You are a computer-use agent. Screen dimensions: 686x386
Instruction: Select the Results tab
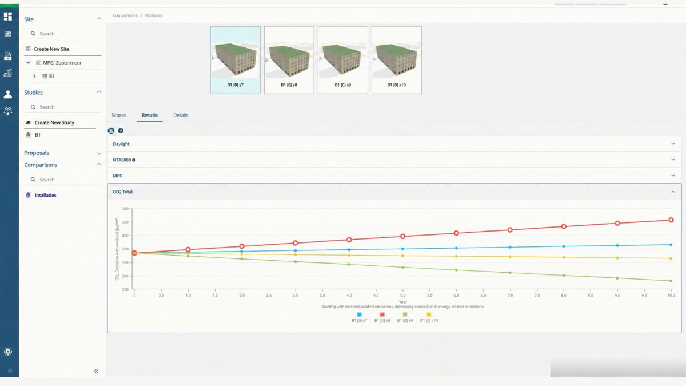tap(150, 116)
